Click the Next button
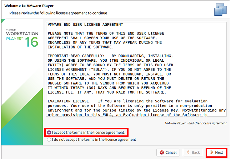 (217, 153)
